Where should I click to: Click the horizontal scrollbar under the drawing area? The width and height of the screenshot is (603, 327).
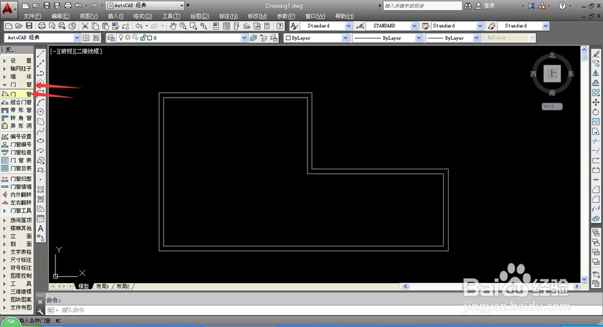point(490,286)
